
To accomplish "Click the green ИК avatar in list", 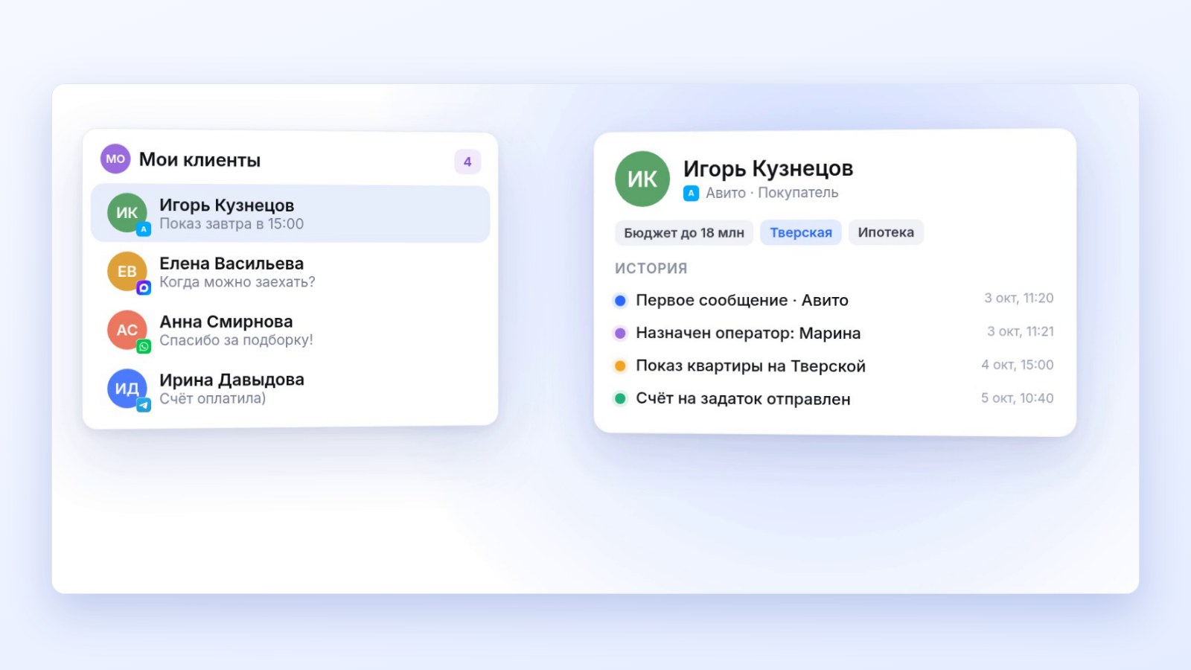I will 127,213.
